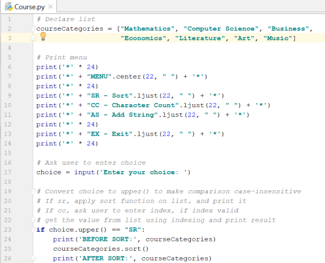This screenshot has width=325, height=263.
Task: Click the print statement on line 14
Action: point(67,143)
